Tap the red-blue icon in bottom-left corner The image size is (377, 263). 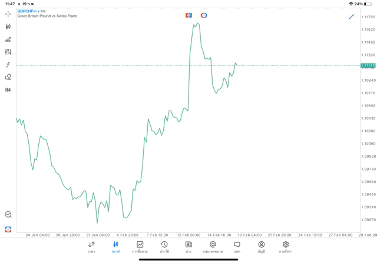point(8,229)
